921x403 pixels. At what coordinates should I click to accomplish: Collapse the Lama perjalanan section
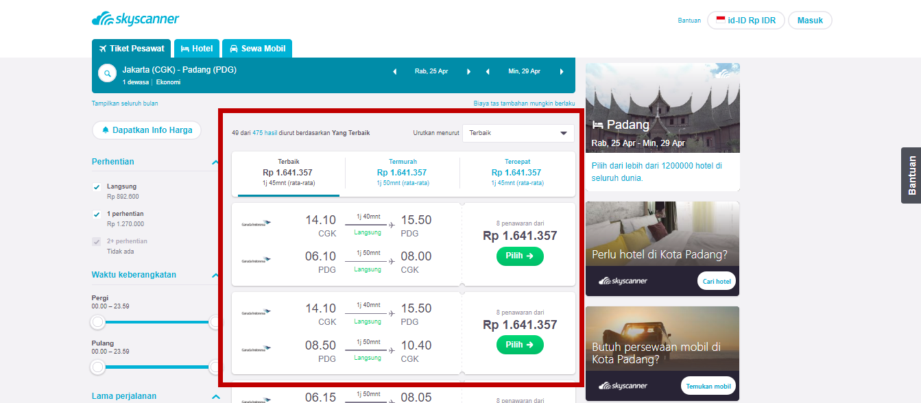(215, 396)
